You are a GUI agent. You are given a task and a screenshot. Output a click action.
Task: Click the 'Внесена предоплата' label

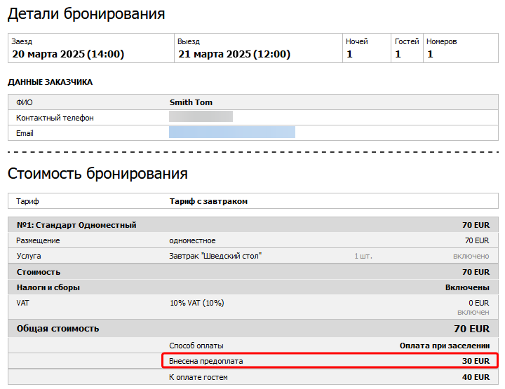(x=206, y=362)
